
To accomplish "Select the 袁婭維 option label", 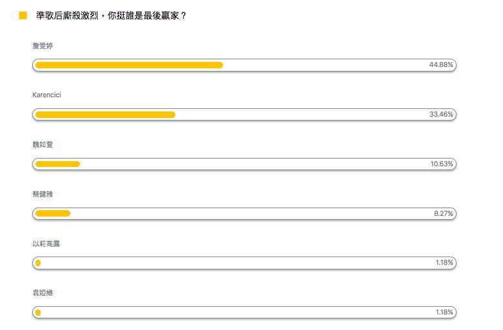I will (x=43, y=293).
